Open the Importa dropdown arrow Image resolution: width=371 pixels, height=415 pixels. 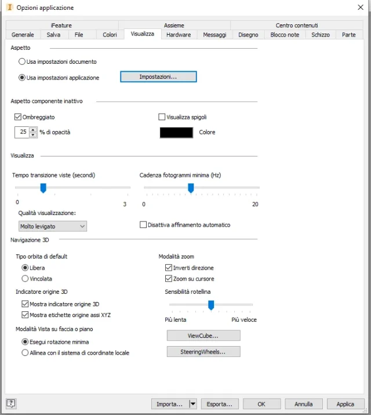(x=193, y=404)
